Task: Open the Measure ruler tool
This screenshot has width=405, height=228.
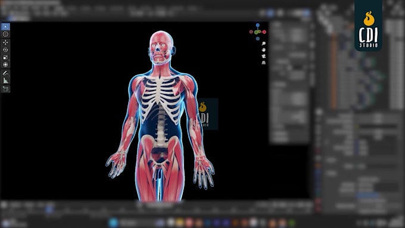Action: pos(5,81)
